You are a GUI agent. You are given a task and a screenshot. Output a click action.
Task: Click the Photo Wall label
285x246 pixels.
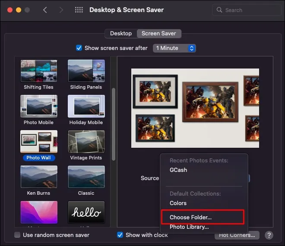click(x=39, y=158)
